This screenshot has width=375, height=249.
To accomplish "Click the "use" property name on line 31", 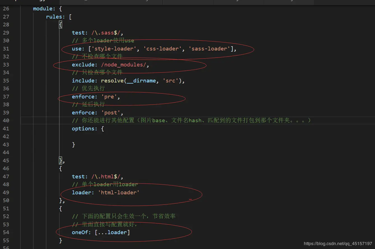I will (x=77, y=49).
